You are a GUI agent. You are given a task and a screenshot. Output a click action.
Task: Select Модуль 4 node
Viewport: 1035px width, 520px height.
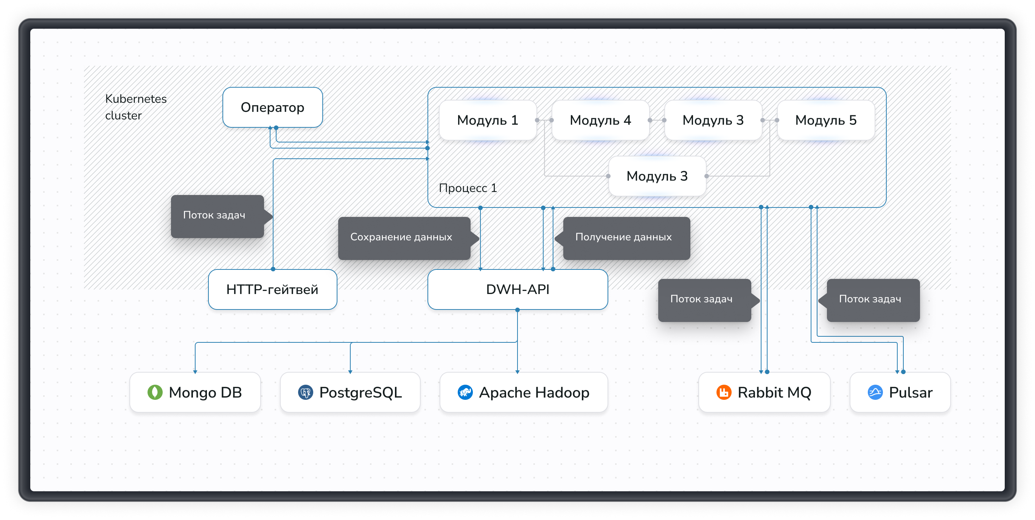[600, 120]
